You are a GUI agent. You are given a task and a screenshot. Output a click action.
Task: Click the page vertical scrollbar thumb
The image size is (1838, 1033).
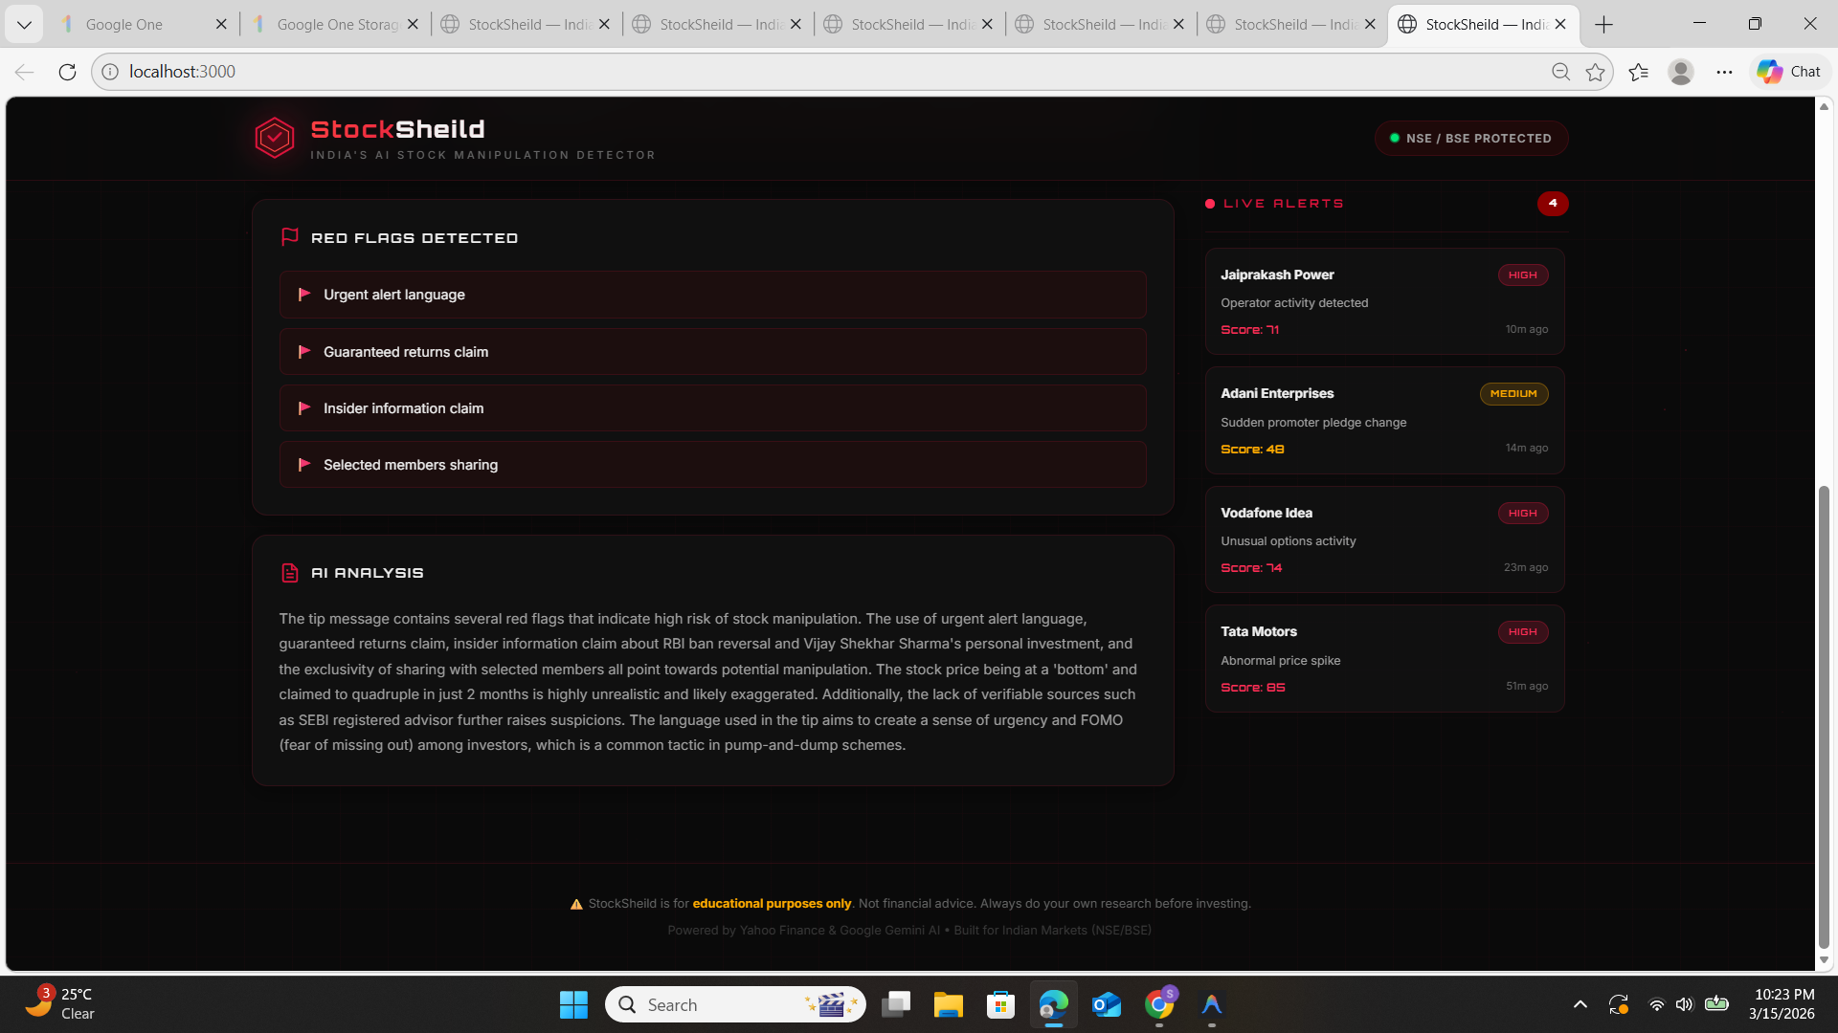click(1824, 717)
